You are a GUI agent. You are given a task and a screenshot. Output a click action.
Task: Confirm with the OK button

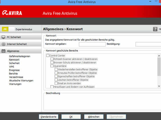(x=71, y=117)
